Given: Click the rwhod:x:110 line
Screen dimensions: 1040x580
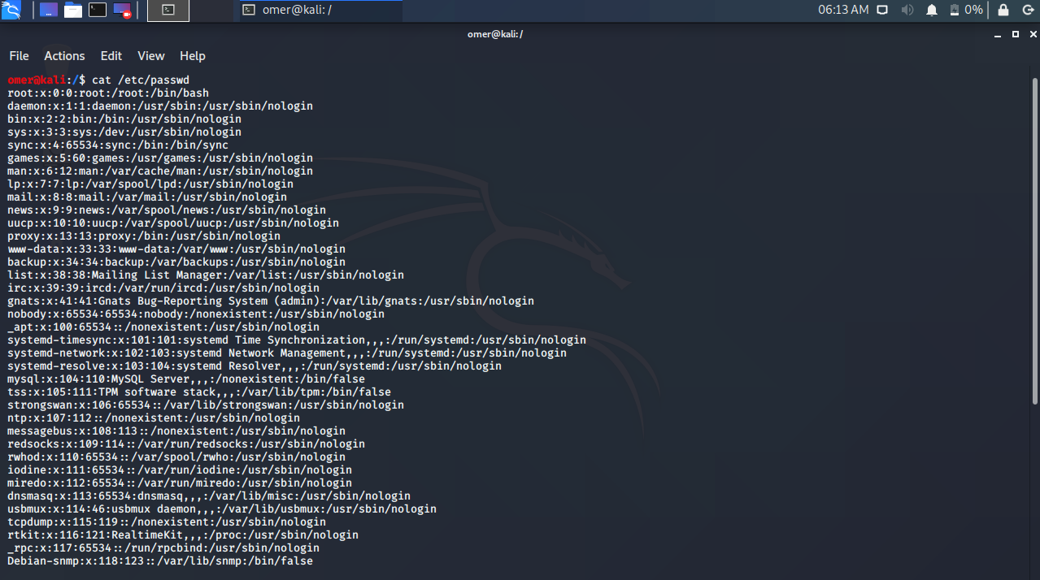Looking at the screenshot, I should [176, 457].
